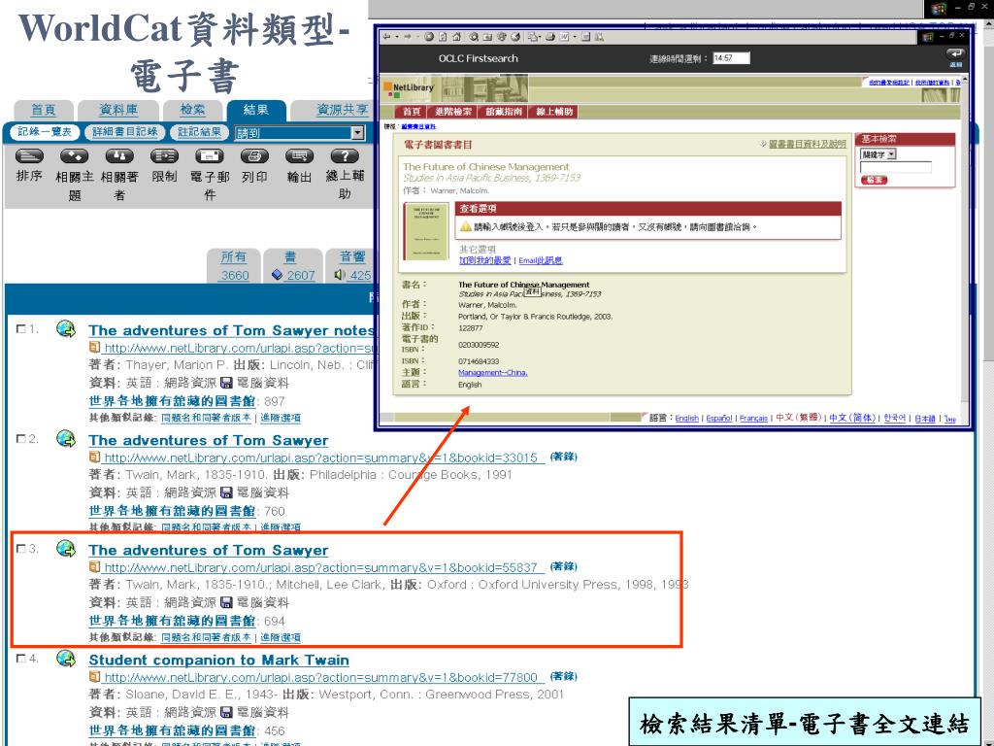This screenshot has height=746, width=994.
Task: Switch language to Español
Action: (x=719, y=418)
